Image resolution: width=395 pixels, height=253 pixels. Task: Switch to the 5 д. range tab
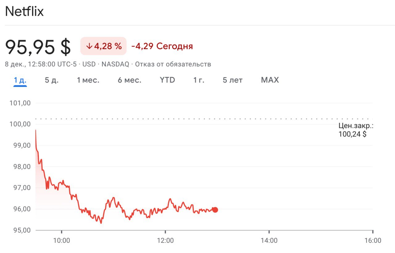click(52, 80)
